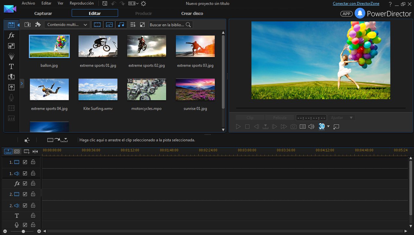The width and height of the screenshot is (414, 235).
Task: Lock the title track
Action: (x=33, y=215)
